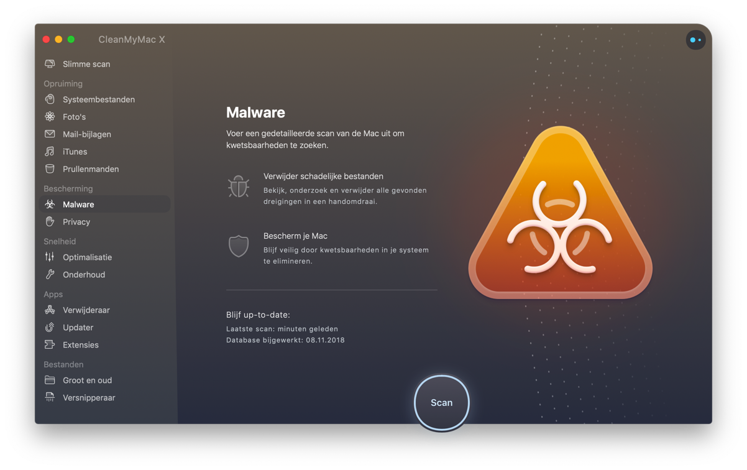Click 'Database bijgewerkt: 08.11.2018' text
747x470 pixels.
pyautogui.click(x=285, y=340)
